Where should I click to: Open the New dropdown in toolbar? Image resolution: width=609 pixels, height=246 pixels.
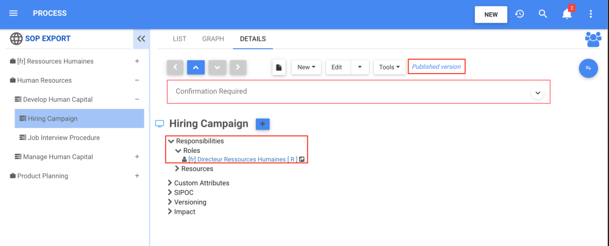[x=306, y=67]
